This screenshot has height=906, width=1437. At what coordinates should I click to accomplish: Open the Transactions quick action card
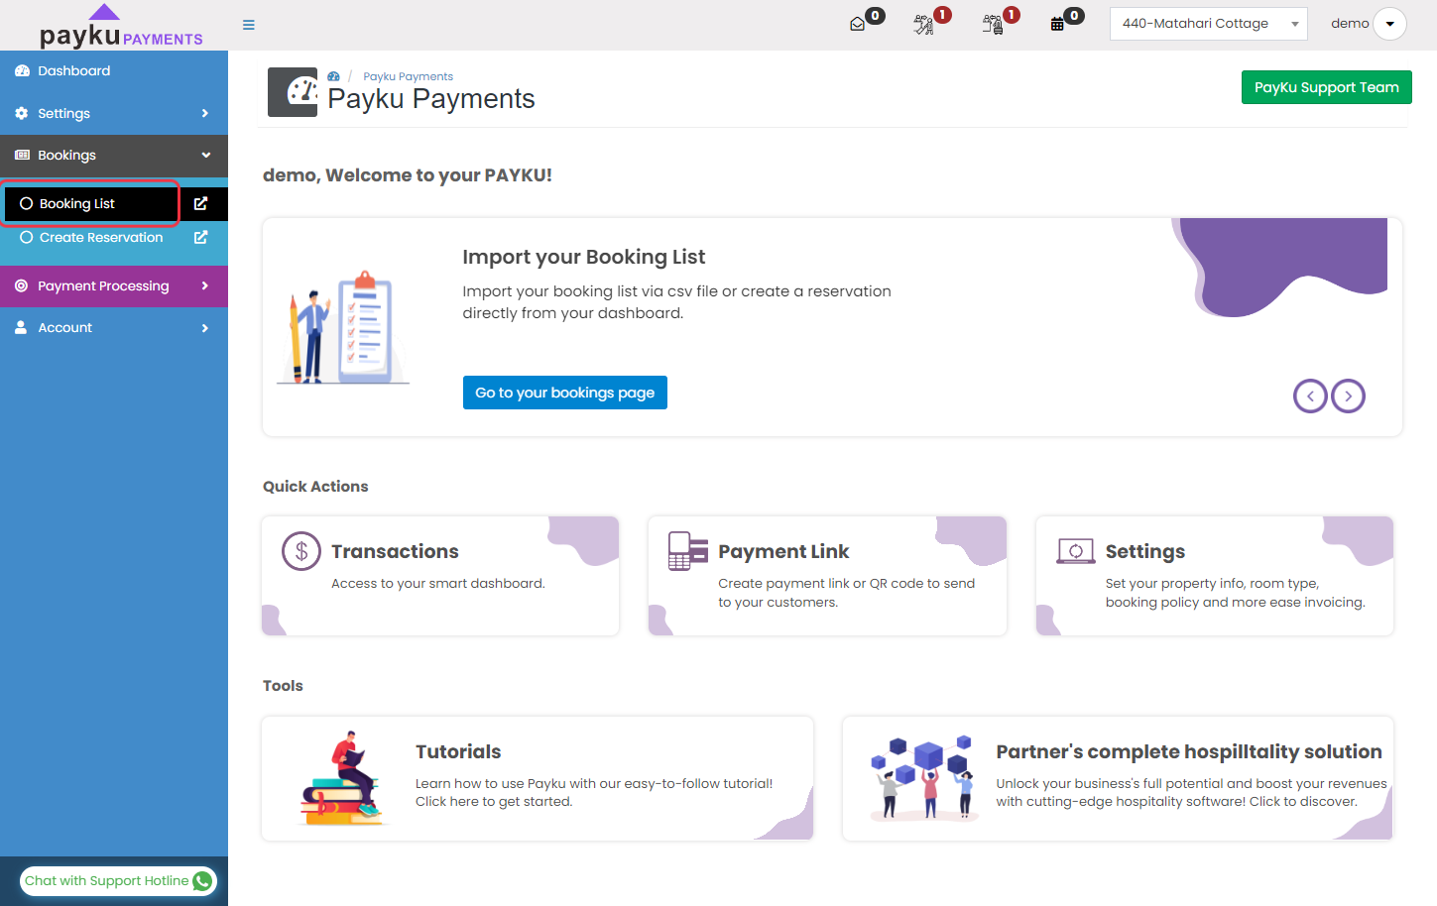coord(440,576)
